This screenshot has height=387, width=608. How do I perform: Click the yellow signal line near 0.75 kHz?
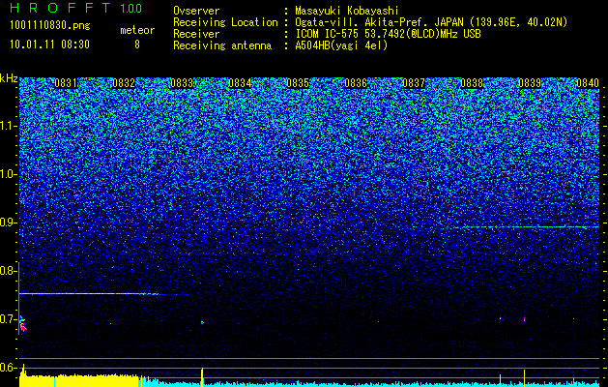tap(89, 293)
